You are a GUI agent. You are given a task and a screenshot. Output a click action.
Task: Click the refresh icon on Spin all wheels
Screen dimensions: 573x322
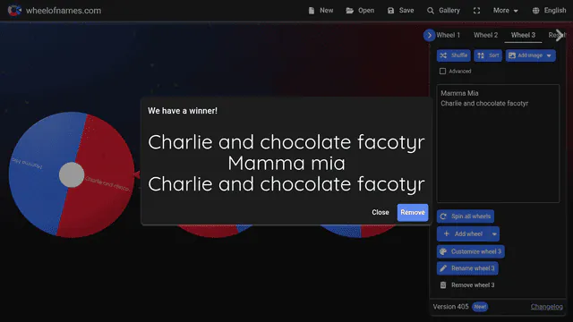(x=443, y=216)
